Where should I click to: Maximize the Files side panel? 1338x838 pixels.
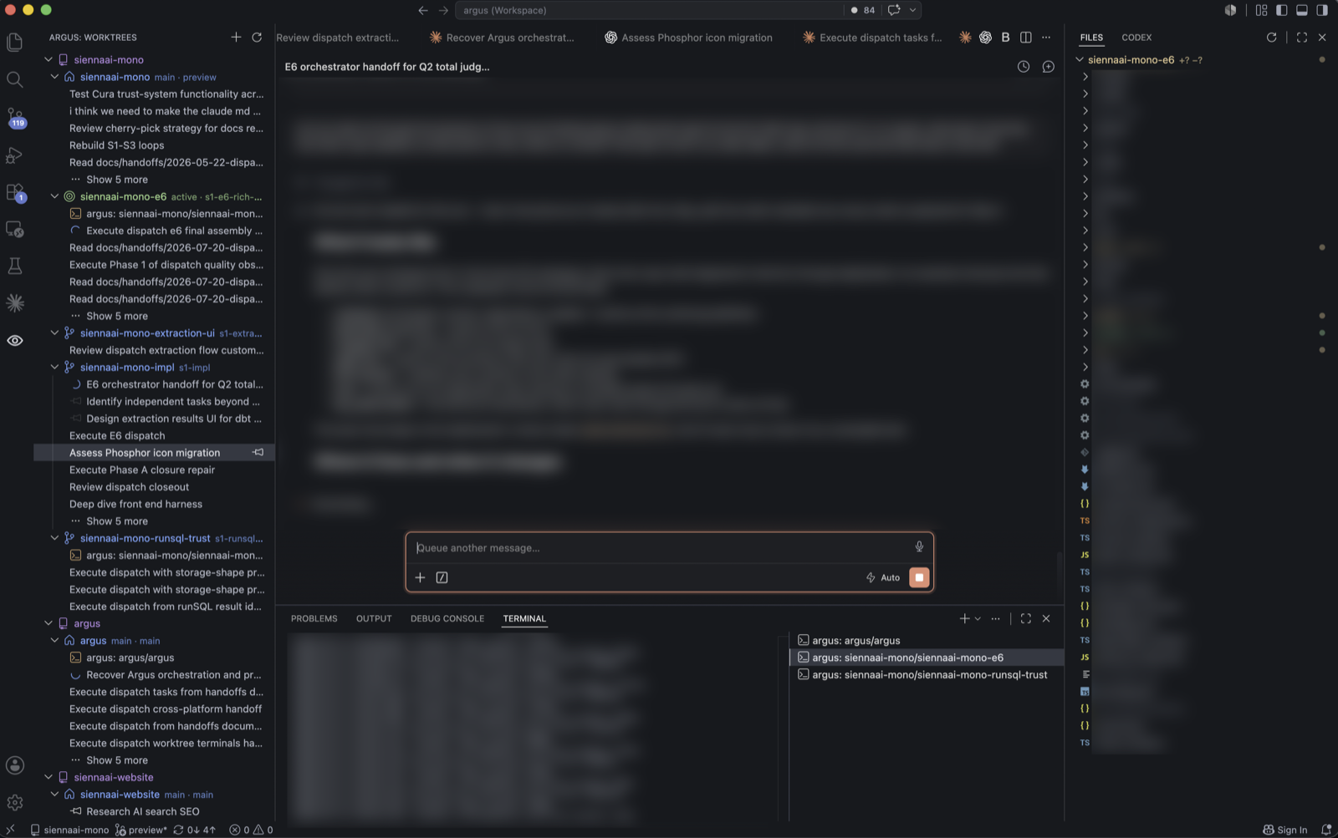[x=1301, y=37]
